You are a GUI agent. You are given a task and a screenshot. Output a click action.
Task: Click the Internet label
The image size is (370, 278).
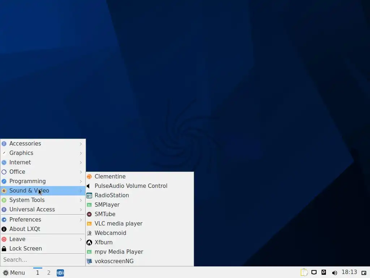(20, 163)
